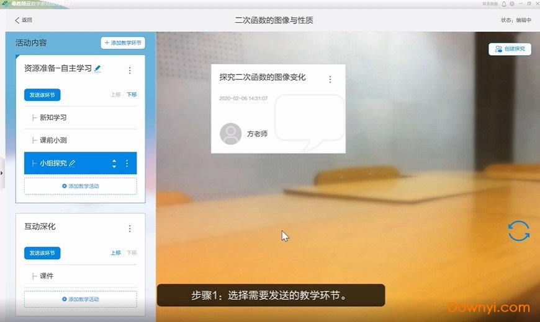
Task: Open three-dot menu on 小组探究 row
Action: pos(127,163)
